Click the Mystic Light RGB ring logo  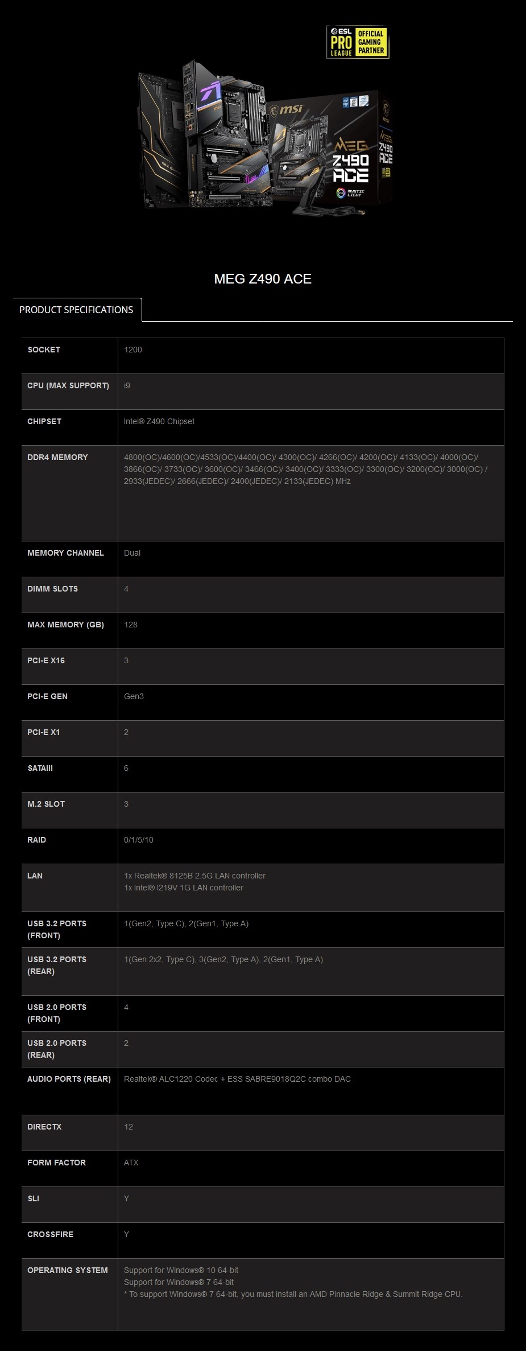tap(341, 193)
